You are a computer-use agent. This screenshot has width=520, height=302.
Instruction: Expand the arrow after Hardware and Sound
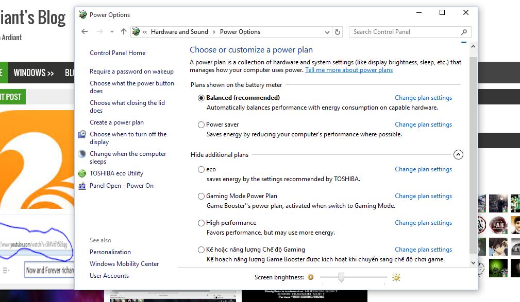coord(214,32)
